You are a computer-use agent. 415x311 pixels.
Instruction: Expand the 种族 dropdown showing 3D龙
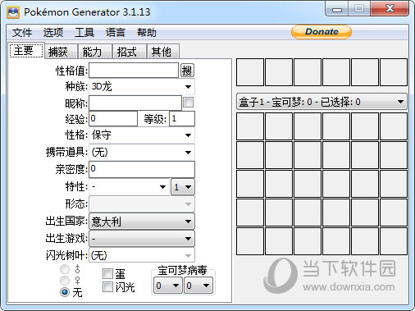(x=142, y=87)
